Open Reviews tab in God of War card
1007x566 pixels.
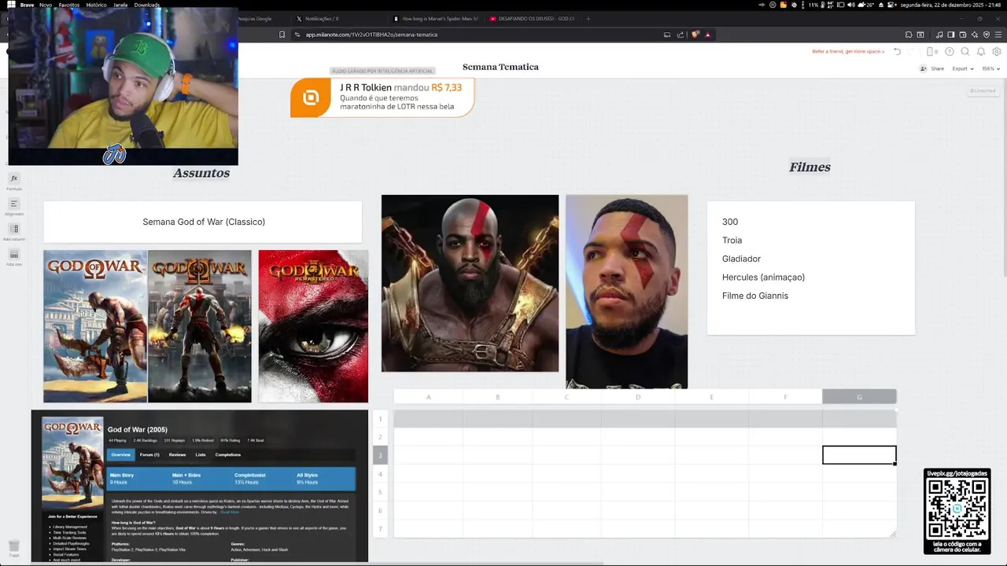(177, 454)
